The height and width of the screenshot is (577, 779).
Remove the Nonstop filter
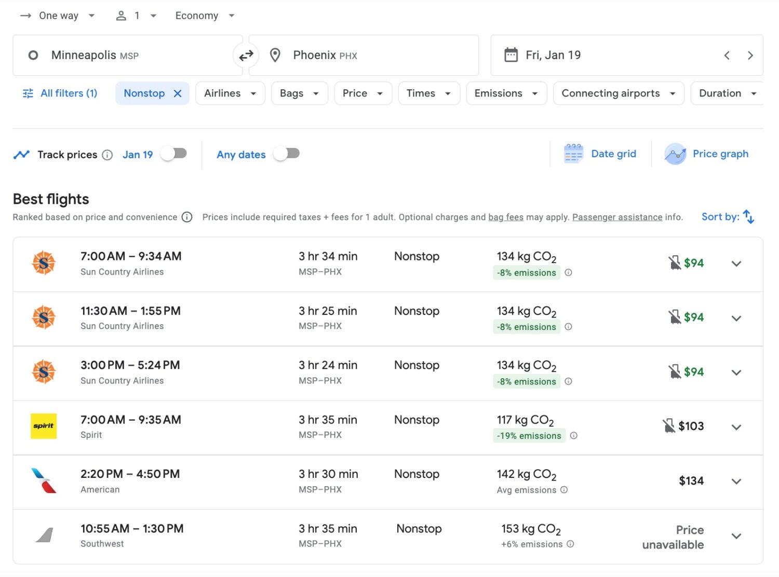click(178, 93)
